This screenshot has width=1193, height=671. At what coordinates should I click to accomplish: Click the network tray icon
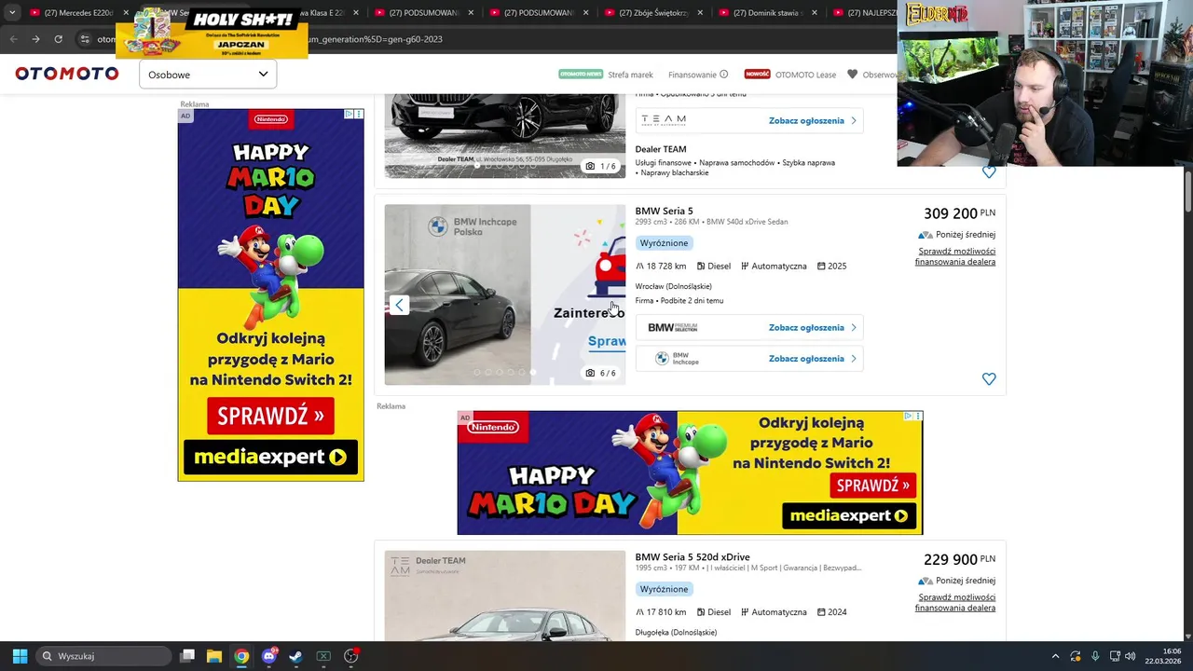pyautogui.click(x=1115, y=656)
